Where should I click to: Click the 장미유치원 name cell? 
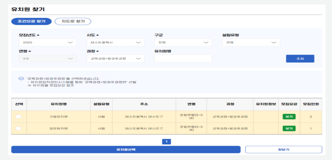(58, 128)
